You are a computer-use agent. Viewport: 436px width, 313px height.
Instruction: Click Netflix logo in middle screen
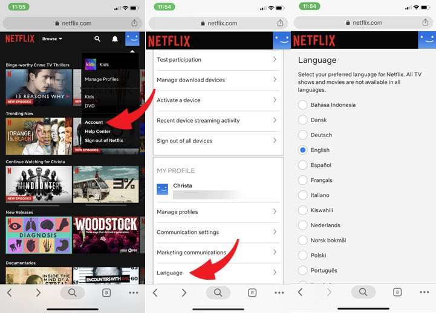[169, 41]
